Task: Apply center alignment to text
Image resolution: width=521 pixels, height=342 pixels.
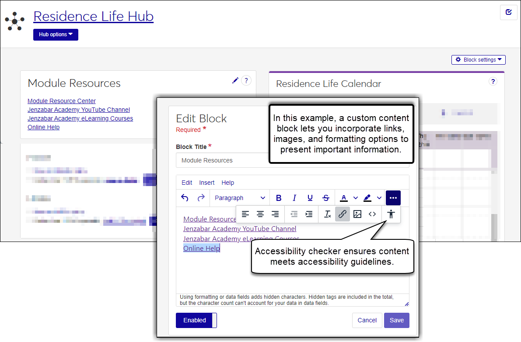Action: 260,214
